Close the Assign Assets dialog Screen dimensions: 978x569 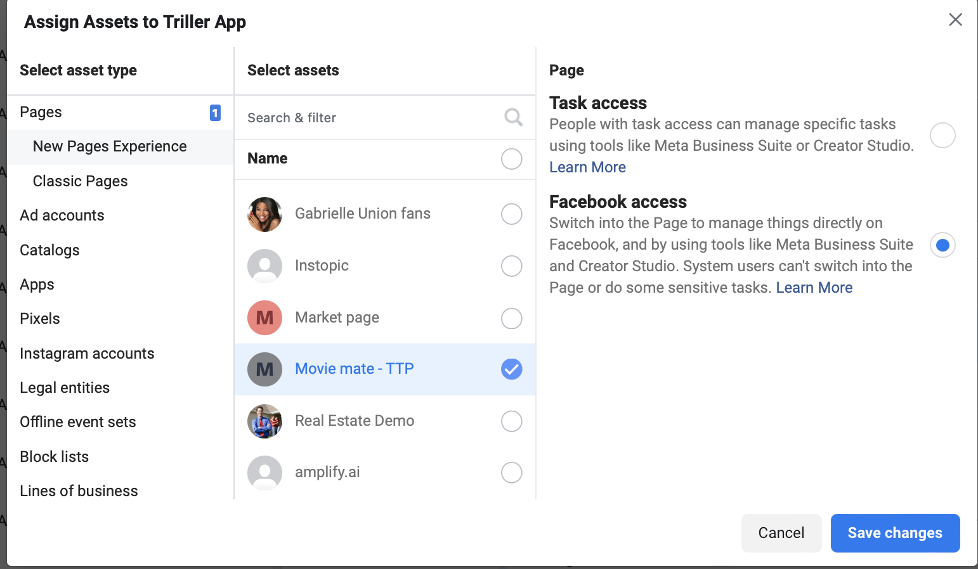(955, 20)
